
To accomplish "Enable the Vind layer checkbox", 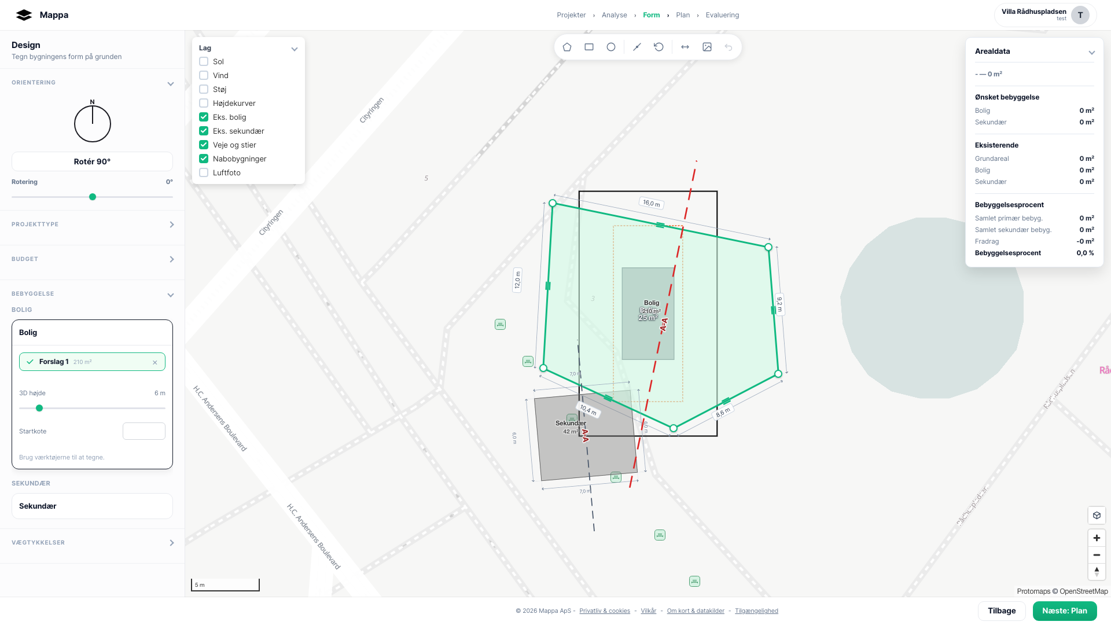I will pyautogui.click(x=204, y=75).
